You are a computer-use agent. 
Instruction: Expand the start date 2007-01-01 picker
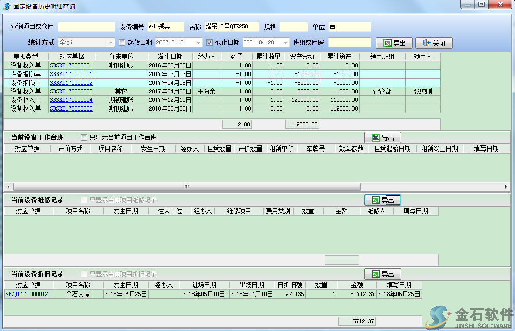pos(199,43)
